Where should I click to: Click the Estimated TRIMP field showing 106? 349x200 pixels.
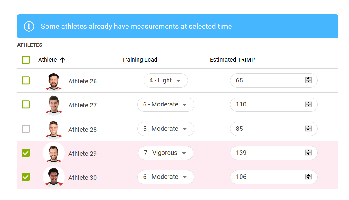(274, 177)
